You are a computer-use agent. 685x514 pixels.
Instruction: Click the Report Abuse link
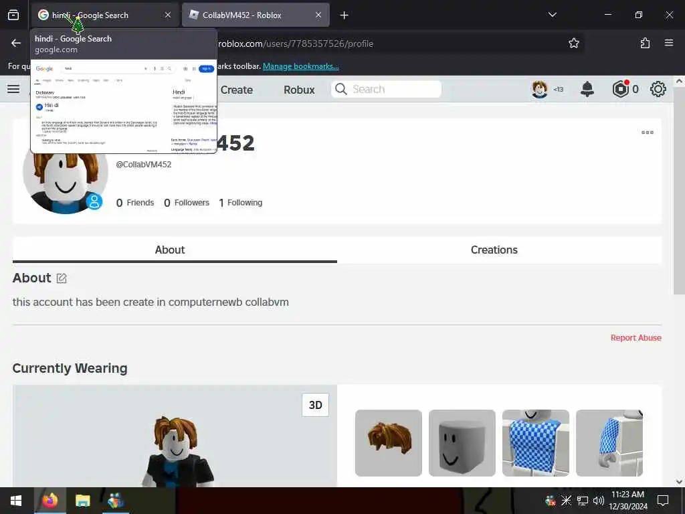tap(635, 338)
